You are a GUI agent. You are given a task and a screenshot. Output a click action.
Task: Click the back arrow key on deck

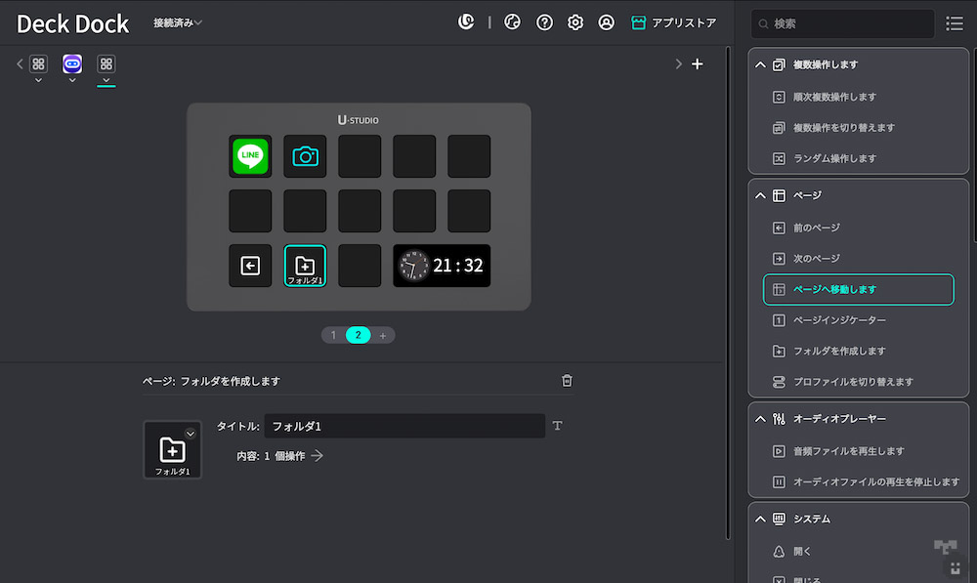coord(250,266)
